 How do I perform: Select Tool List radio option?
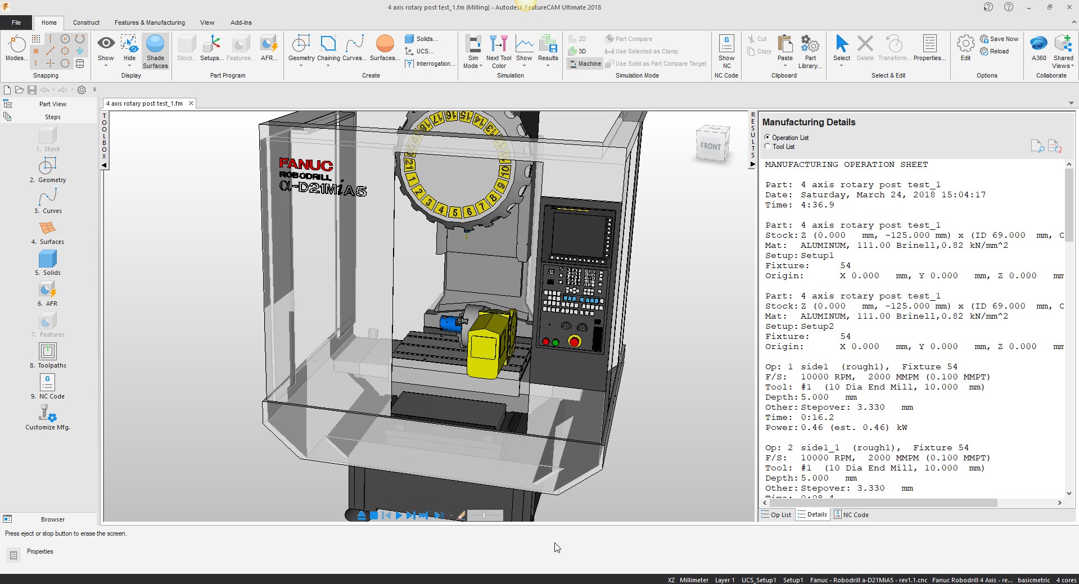779,147
